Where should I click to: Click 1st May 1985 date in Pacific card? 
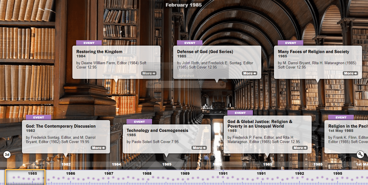click(x=341, y=131)
